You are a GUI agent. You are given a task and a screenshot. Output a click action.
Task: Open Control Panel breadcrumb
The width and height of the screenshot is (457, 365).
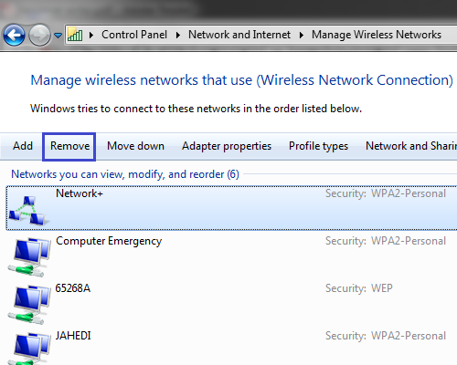click(x=134, y=35)
